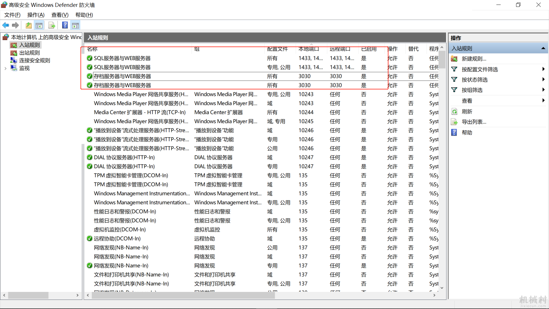Click the green check icon of 网络发现(NB-Name-In) 专用 rule
549x309 pixels.
(x=89, y=266)
